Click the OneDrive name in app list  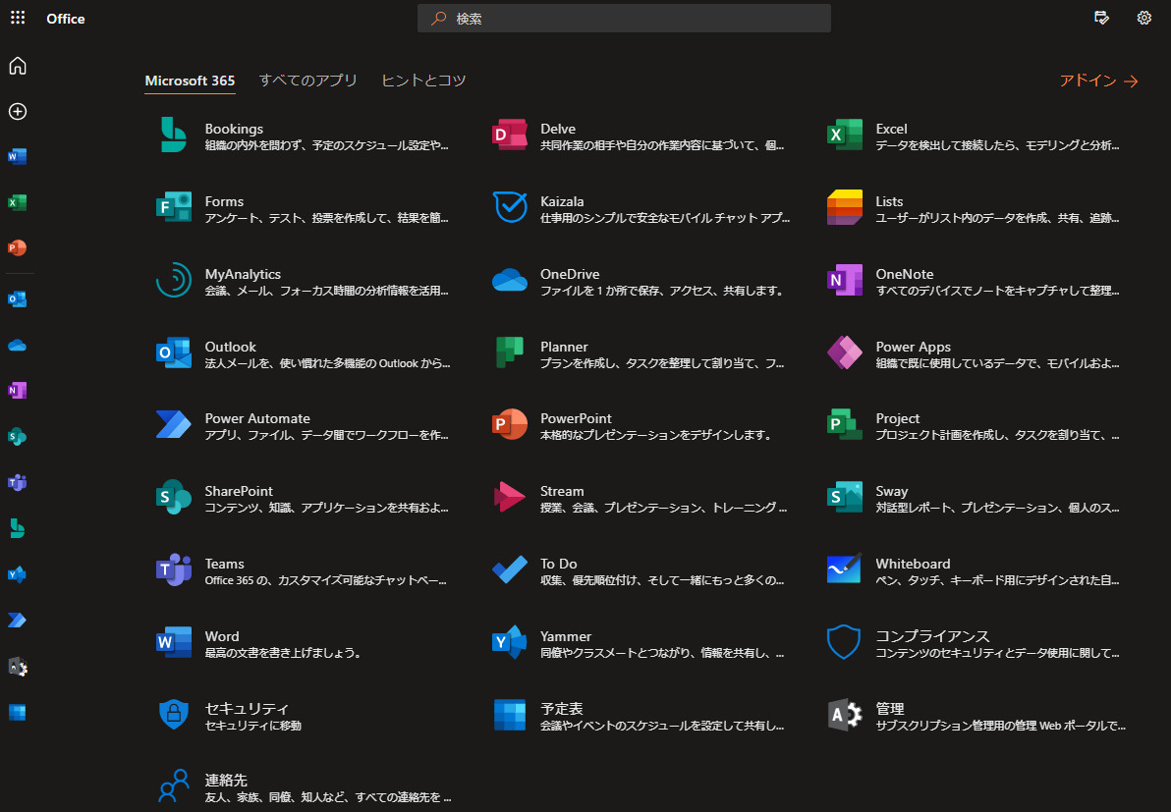pyautogui.click(x=570, y=274)
